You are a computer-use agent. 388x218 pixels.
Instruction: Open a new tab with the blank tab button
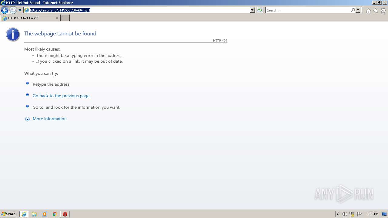tap(65, 18)
